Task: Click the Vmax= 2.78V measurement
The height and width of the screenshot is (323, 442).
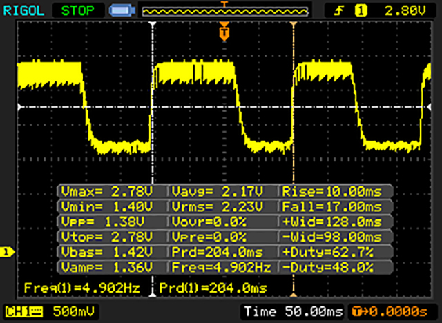Action: pyautogui.click(x=107, y=192)
